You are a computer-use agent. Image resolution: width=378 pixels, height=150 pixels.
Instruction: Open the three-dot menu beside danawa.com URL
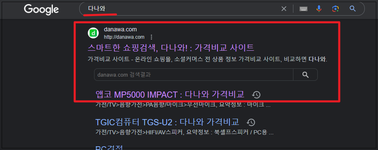click(151, 37)
